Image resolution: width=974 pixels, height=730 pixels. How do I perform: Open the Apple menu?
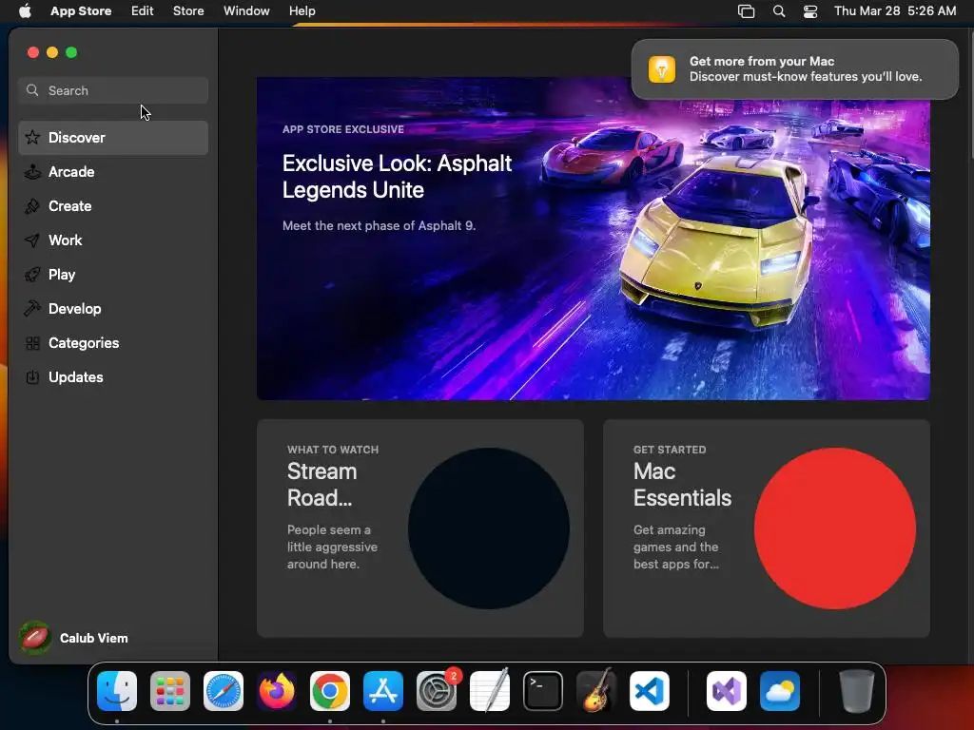tap(25, 10)
